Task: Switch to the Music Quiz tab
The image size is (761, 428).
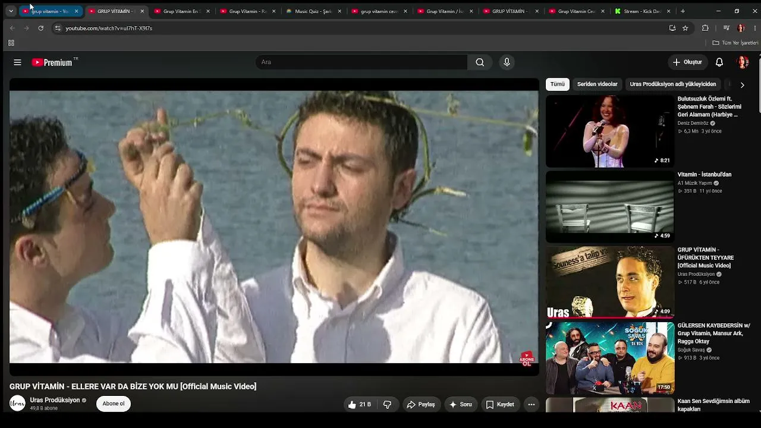Action: [x=313, y=11]
